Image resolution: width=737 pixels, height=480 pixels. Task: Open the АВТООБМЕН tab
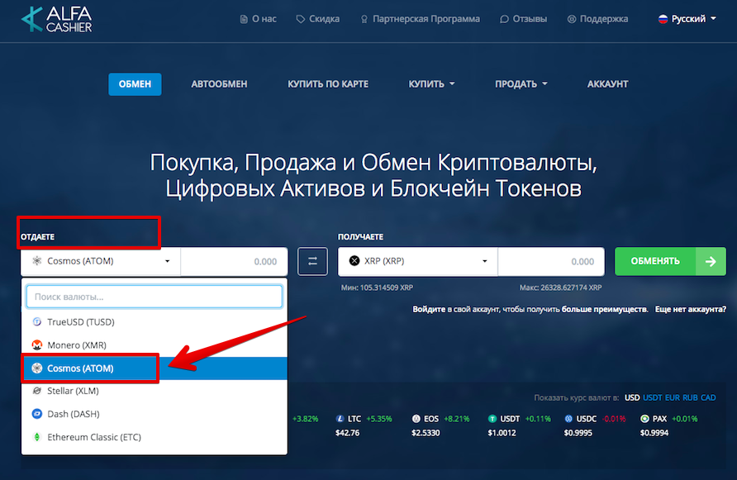click(219, 84)
